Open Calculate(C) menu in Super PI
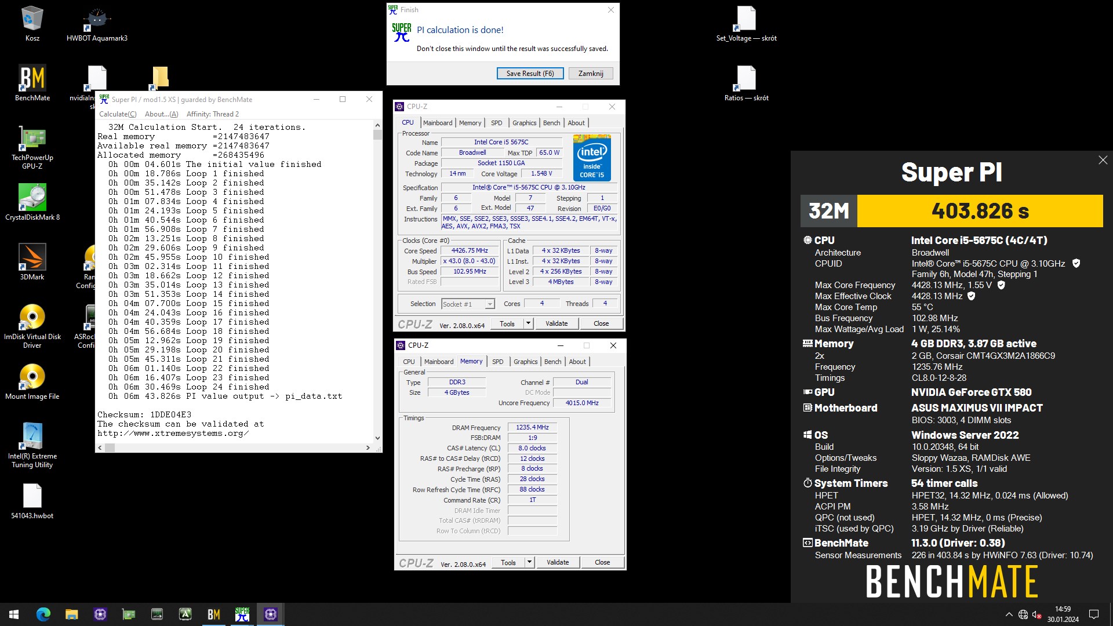The image size is (1113, 626). pos(118,114)
